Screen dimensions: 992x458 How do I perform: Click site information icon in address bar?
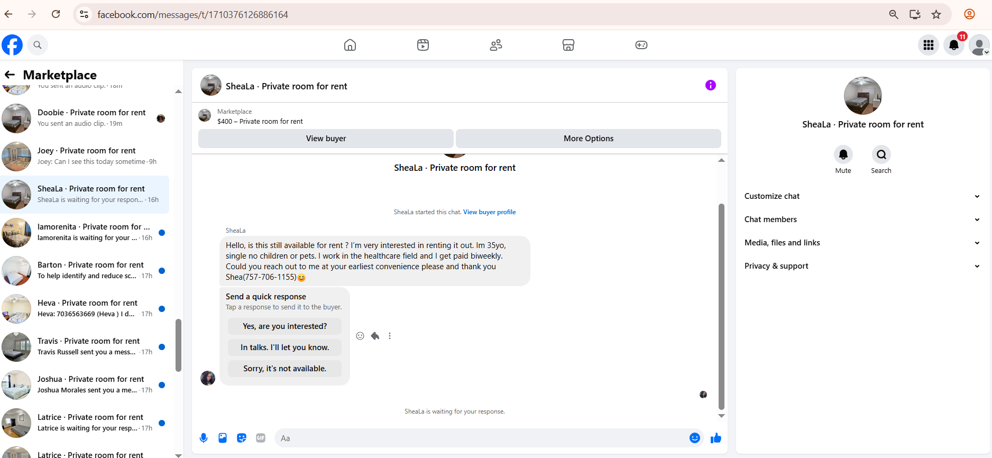(x=84, y=14)
